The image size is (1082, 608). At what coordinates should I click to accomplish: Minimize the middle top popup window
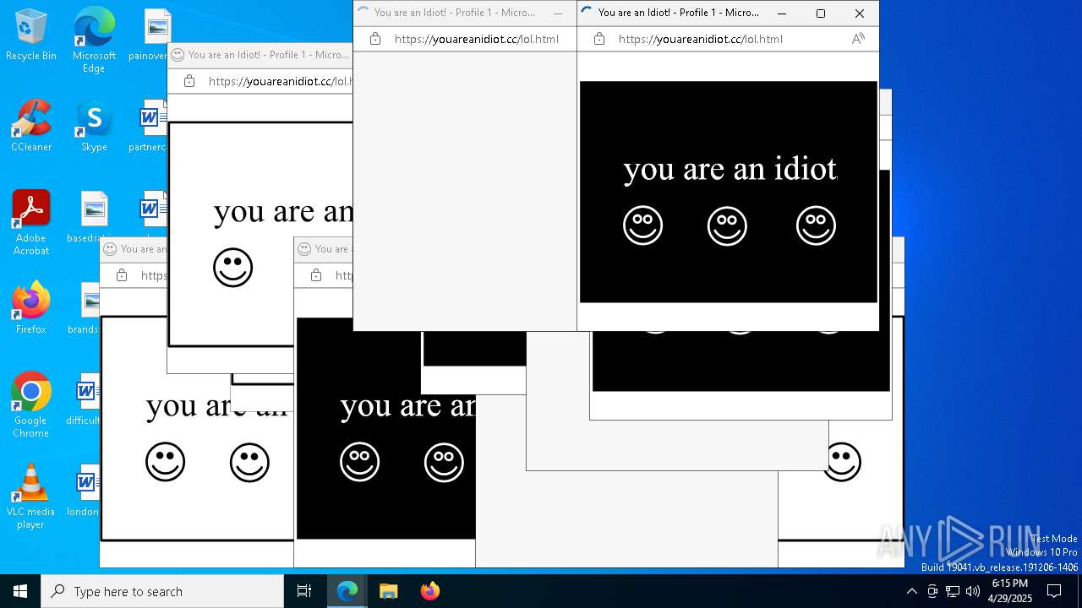pos(557,14)
